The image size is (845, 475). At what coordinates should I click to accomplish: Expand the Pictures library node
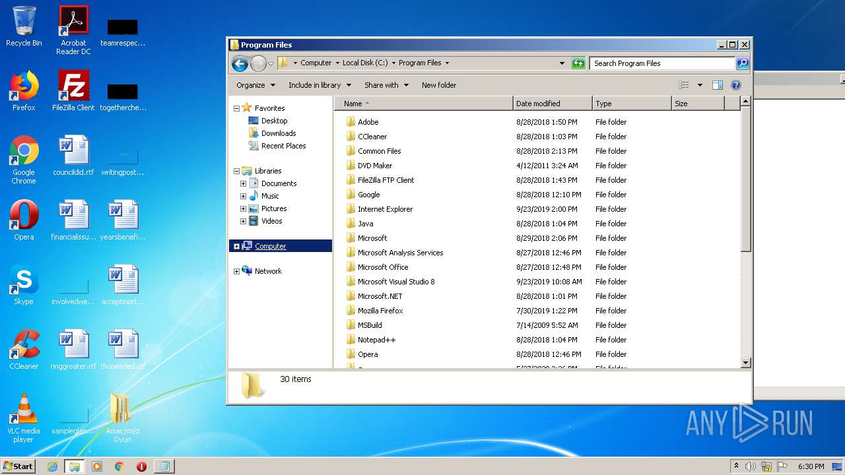(243, 209)
